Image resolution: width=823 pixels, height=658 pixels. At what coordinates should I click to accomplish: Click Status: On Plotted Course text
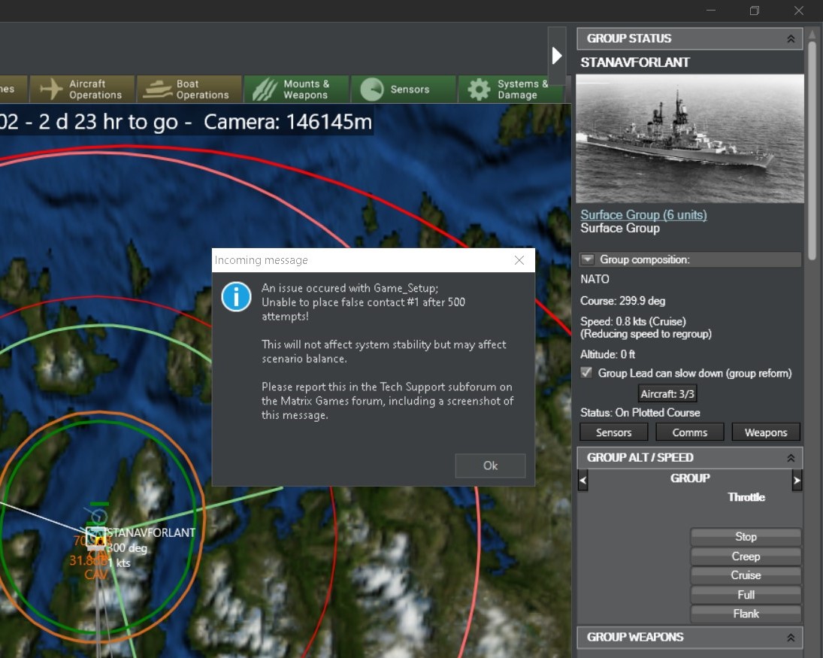(x=640, y=413)
